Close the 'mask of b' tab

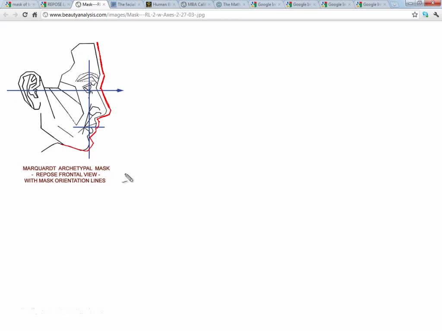(x=34, y=4)
